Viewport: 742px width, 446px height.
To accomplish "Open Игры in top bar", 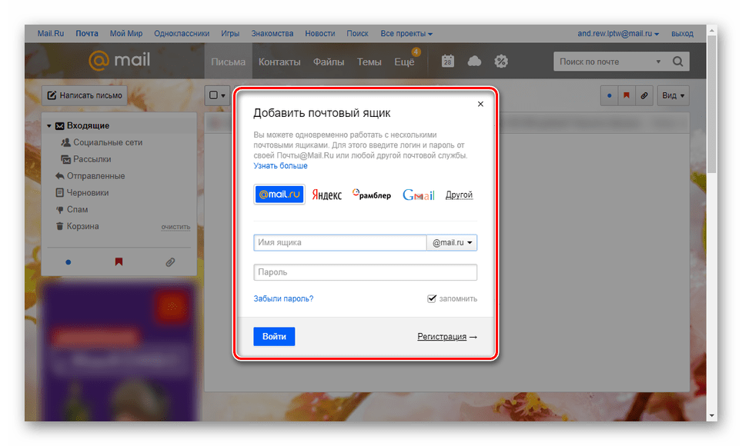I will (x=230, y=34).
